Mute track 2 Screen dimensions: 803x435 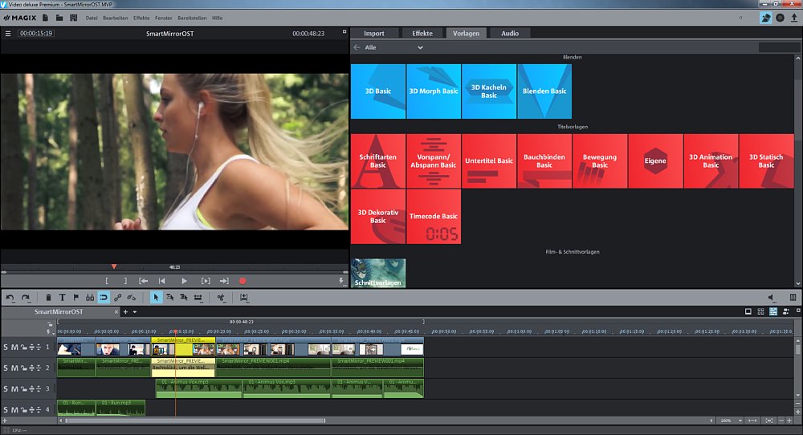pos(14,368)
